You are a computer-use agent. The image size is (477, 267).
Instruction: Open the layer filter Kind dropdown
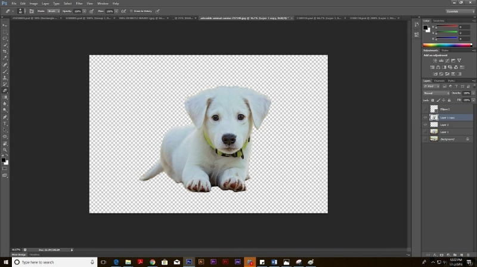432,86
